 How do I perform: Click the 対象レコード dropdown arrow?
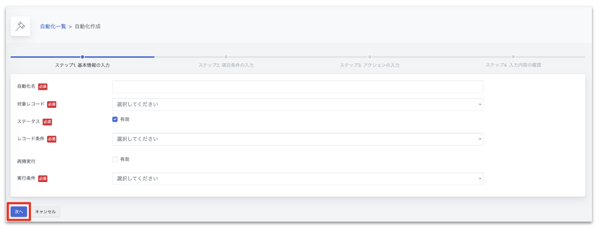[x=480, y=105]
